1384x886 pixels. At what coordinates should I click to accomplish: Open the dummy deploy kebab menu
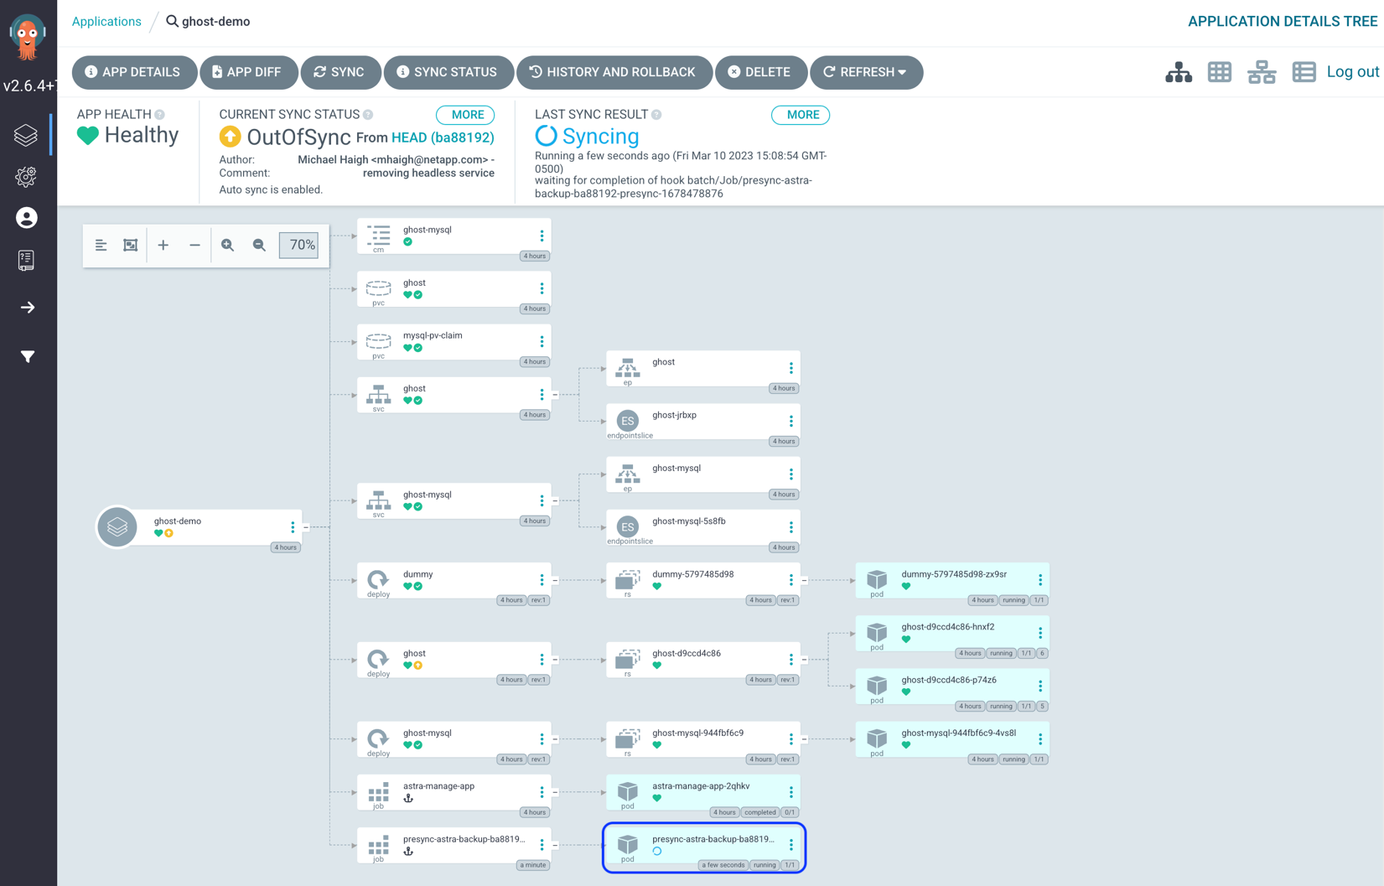(x=542, y=580)
